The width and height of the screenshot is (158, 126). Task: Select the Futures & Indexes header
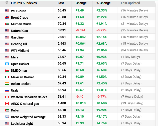(x=24, y=3)
